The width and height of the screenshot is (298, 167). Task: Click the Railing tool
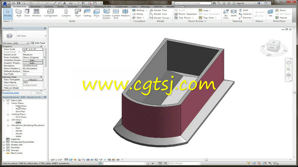point(139,10)
